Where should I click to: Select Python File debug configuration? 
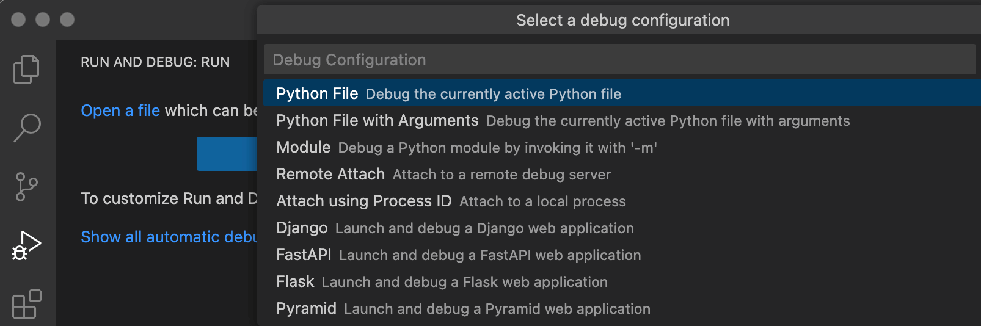317,93
